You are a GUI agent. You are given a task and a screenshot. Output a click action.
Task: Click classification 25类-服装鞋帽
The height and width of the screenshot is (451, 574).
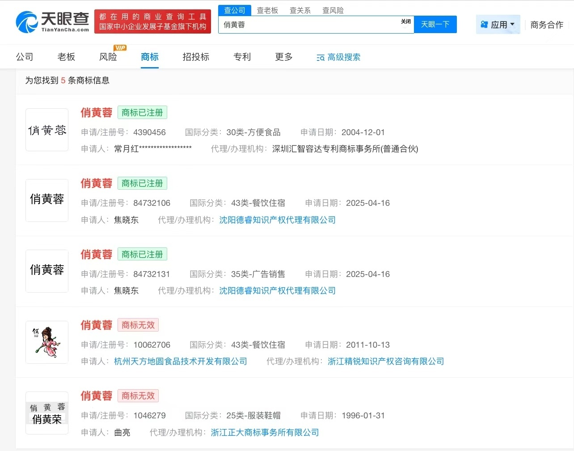pyautogui.click(x=253, y=415)
